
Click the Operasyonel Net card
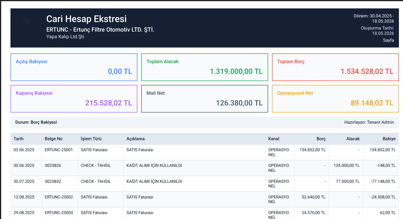click(x=335, y=99)
